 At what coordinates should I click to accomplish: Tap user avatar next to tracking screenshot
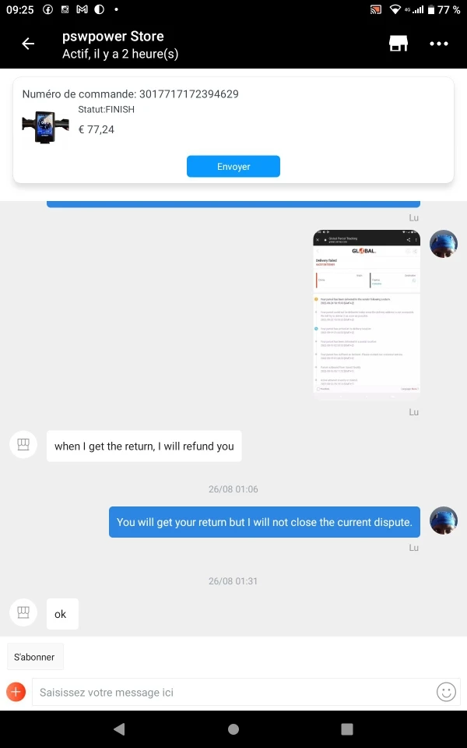tap(444, 244)
